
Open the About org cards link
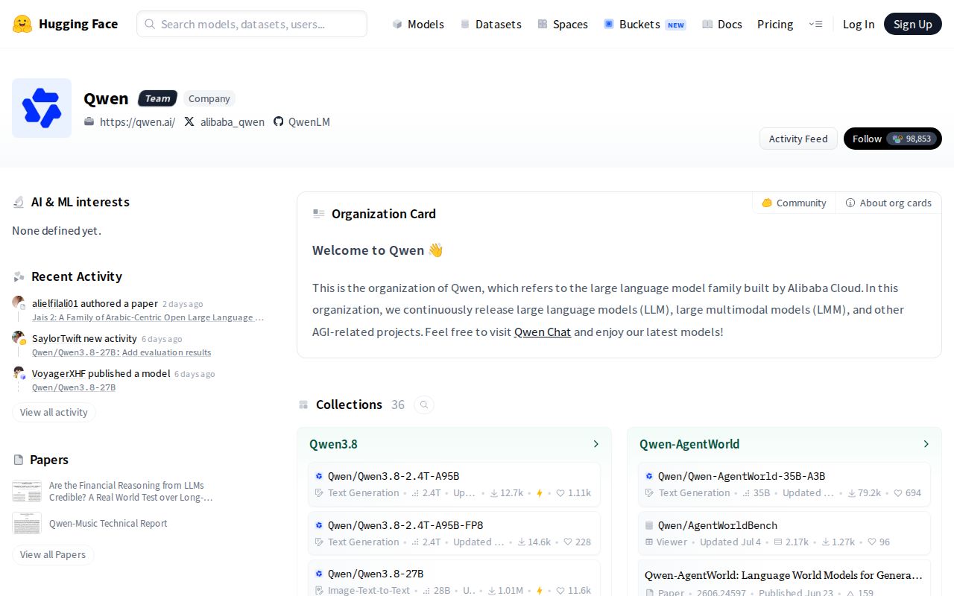click(x=888, y=203)
